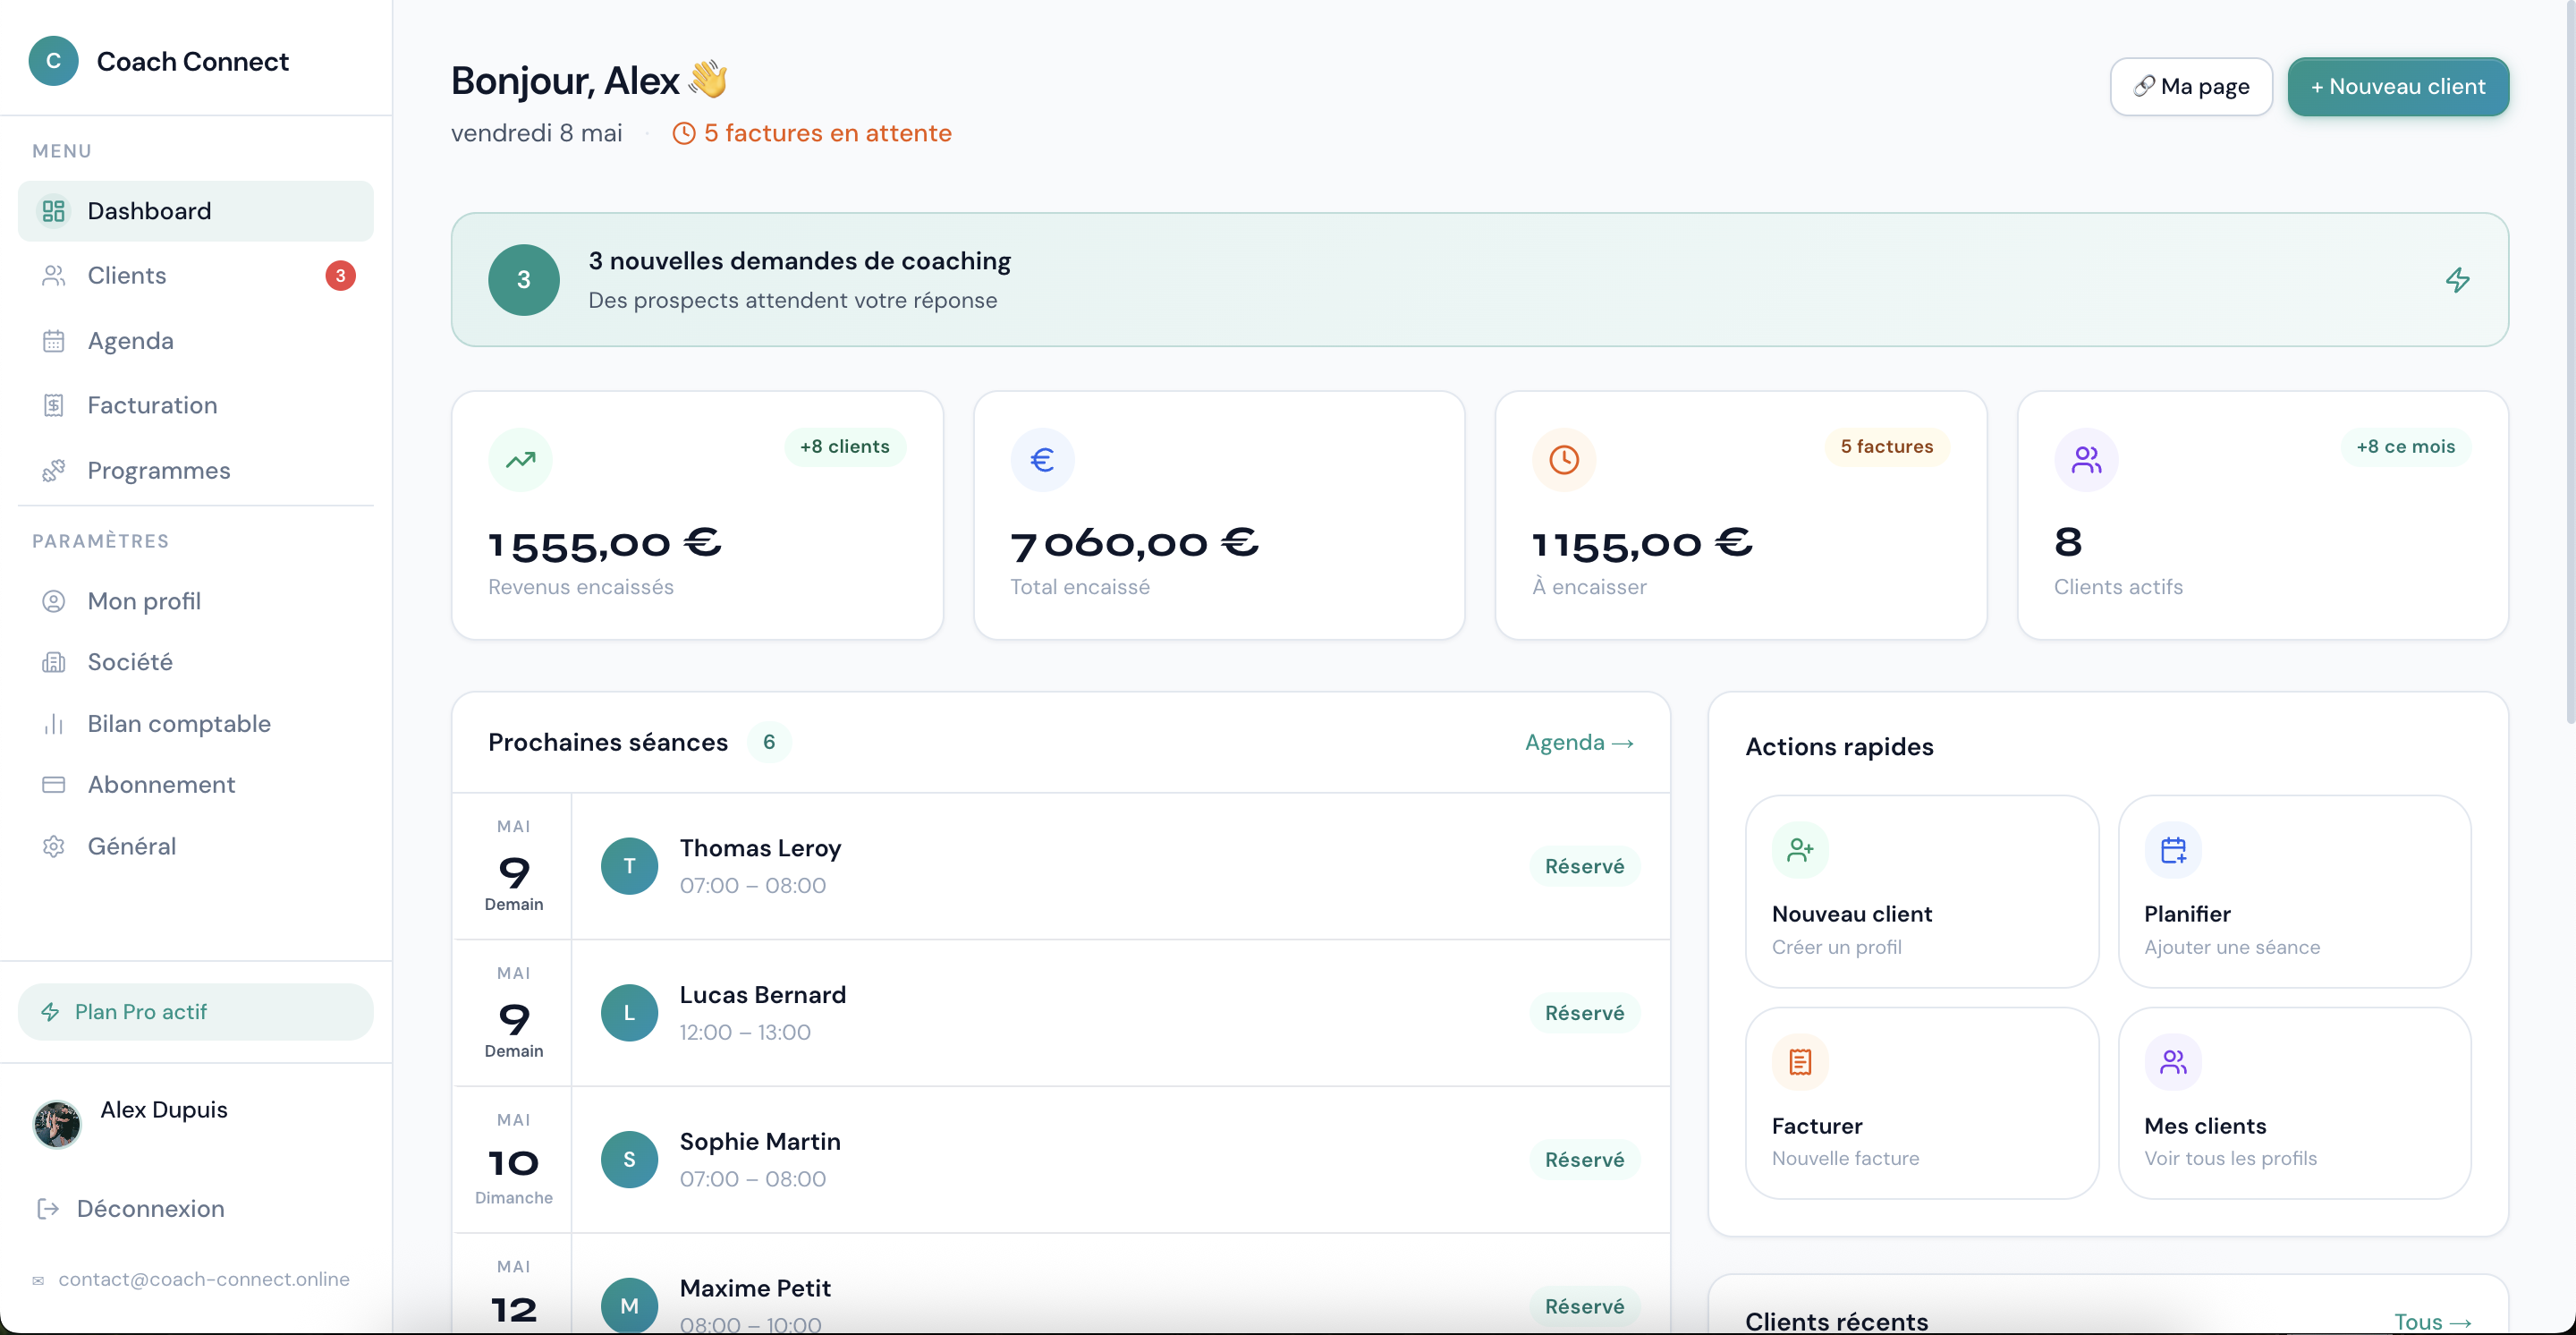Open Mes clients quick action card
Image resolution: width=2576 pixels, height=1335 pixels.
(2294, 1103)
